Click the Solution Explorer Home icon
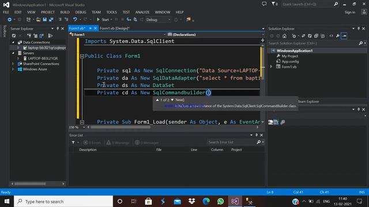369x207 pixels. [284, 36]
